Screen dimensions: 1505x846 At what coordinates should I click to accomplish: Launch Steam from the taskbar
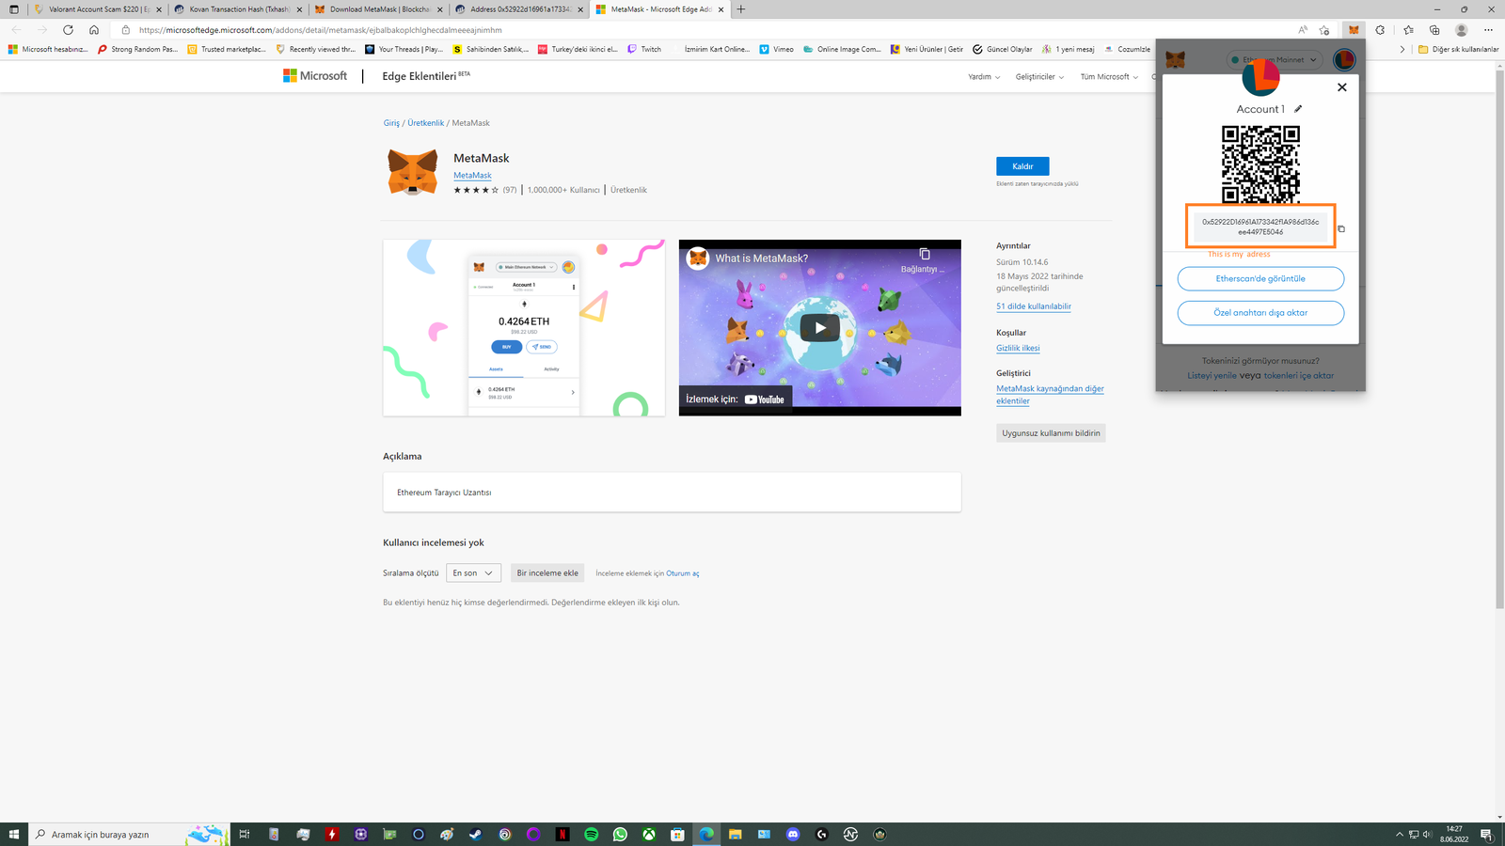click(476, 834)
